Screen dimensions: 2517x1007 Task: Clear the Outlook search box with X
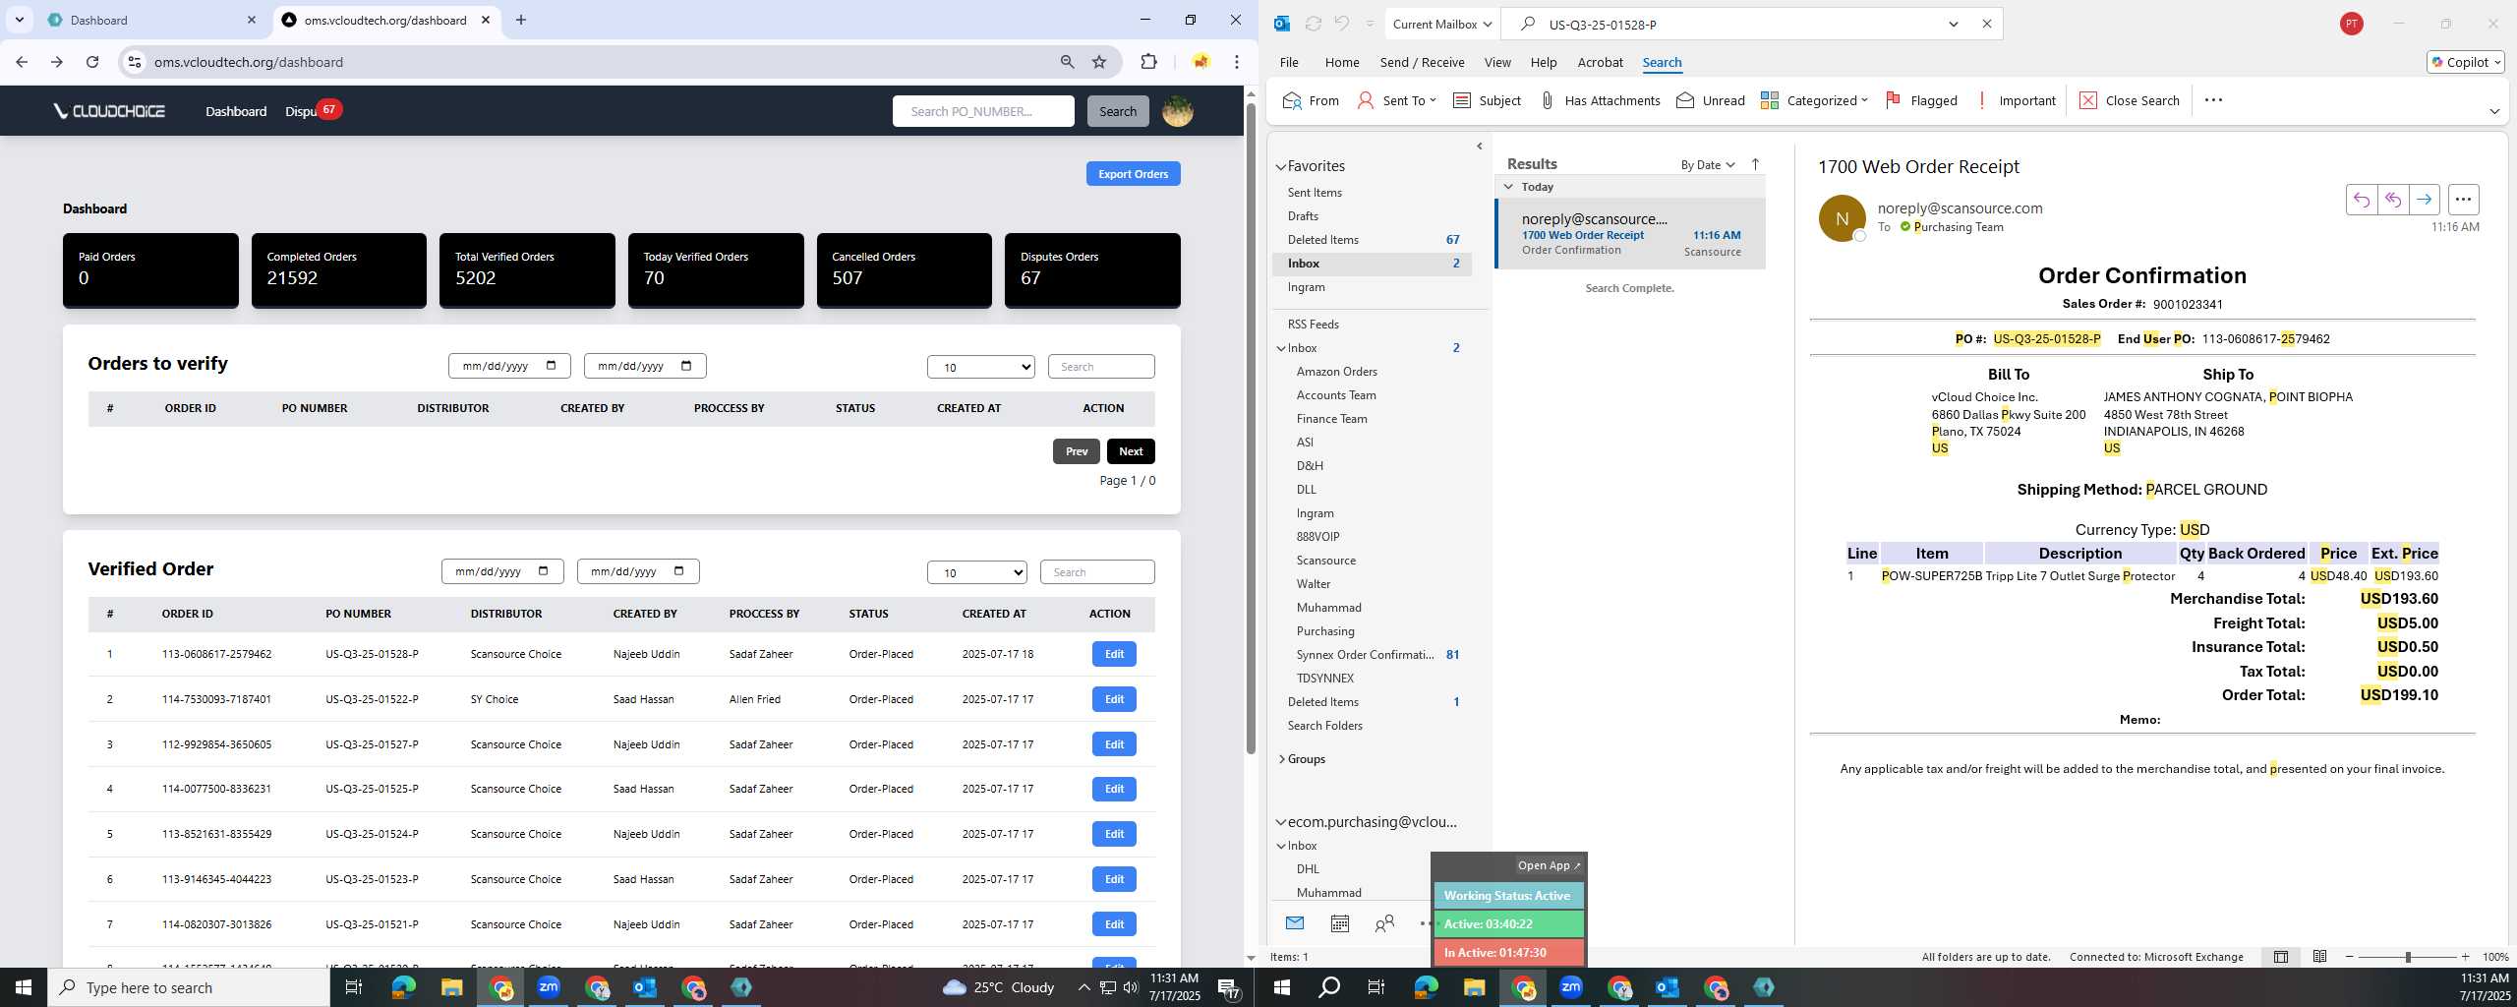pos(1986,24)
